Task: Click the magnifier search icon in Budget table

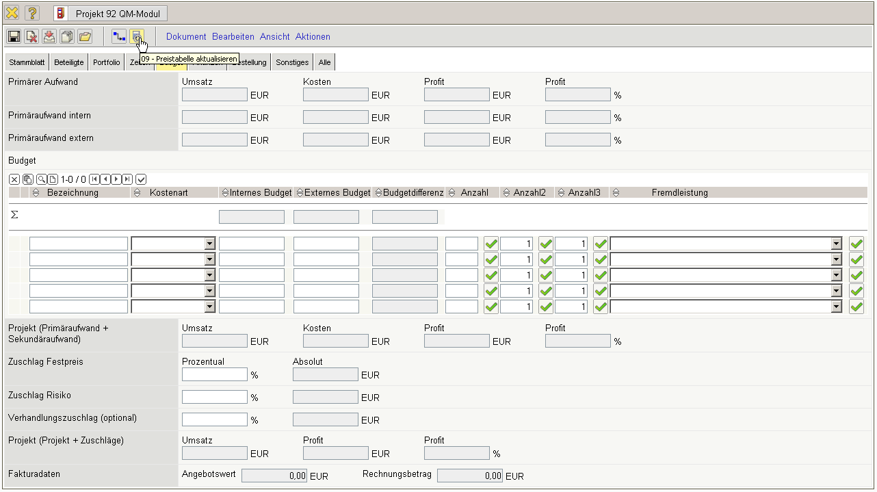Action: click(42, 179)
